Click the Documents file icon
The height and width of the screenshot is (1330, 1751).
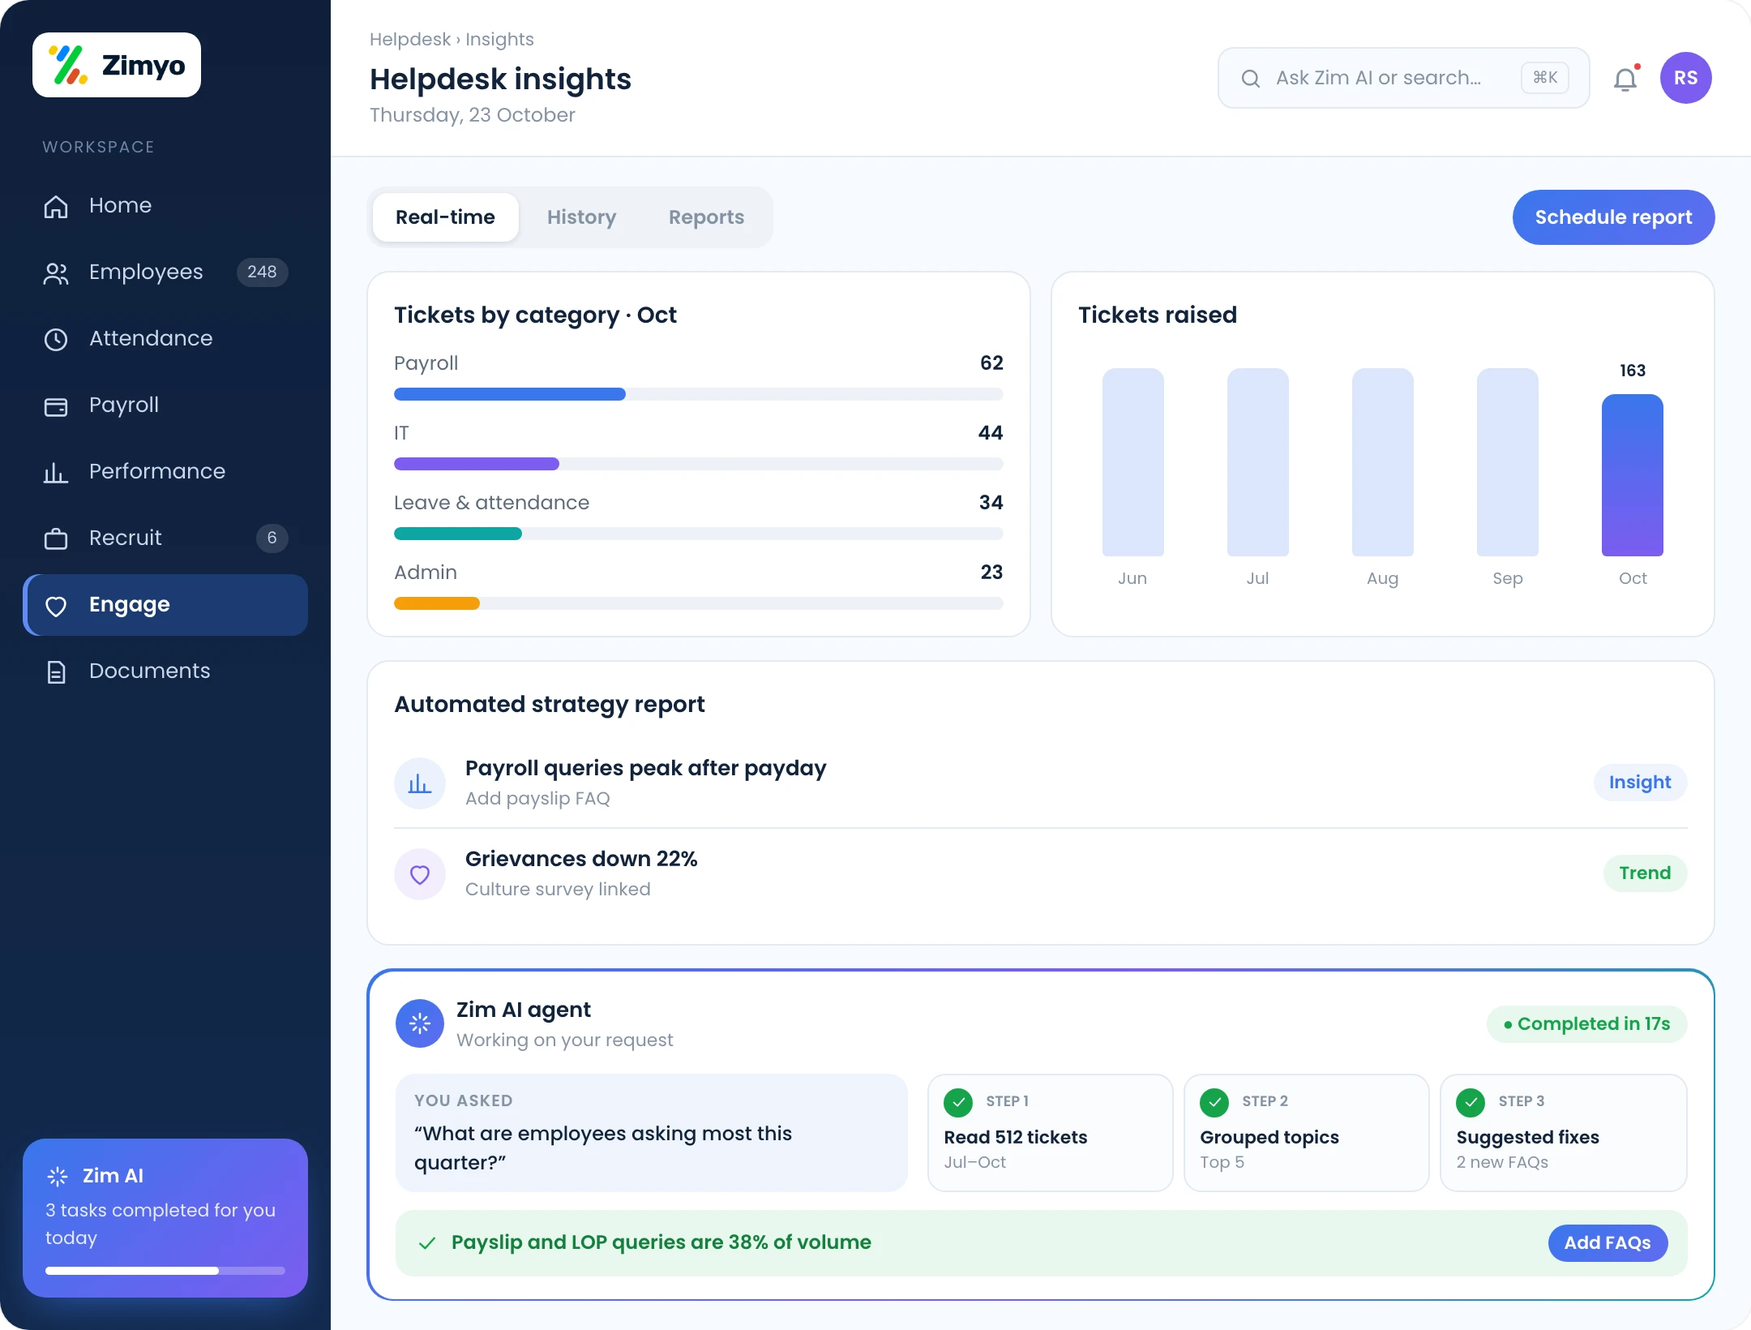55,671
